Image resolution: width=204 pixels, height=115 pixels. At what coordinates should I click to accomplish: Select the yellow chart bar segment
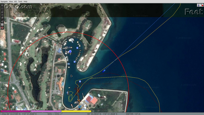tap(76, 111)
